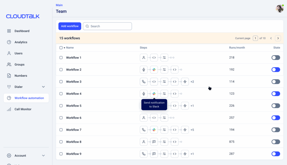Click the Slack step icon in Workflow 2
The height and width of the screenshot is (165, 287).
coord(154,70)
